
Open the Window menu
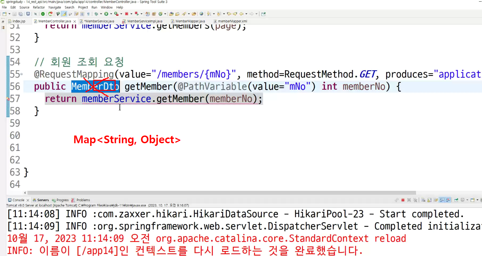(107, 7)
